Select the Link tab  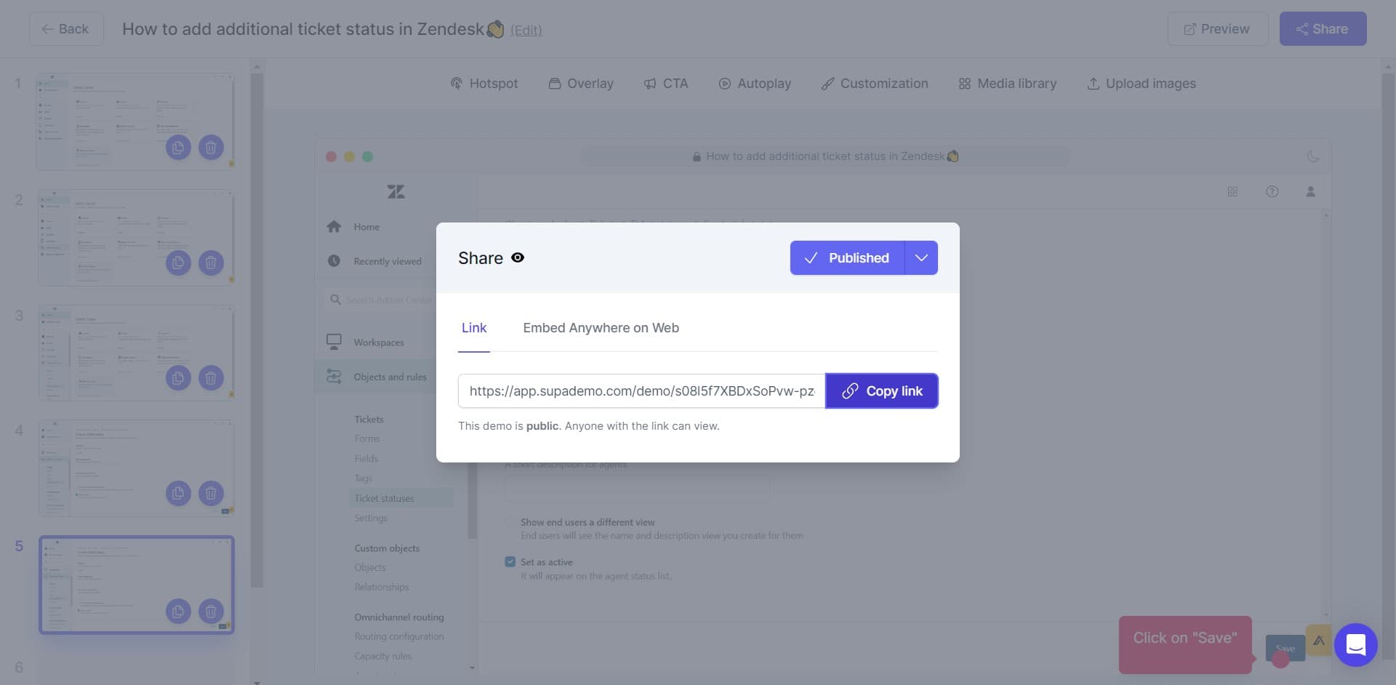(474, 328)
